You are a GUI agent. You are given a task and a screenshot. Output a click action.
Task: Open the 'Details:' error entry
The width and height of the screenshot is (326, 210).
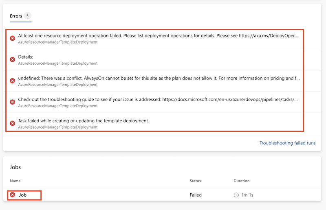(x=26, y=57)
